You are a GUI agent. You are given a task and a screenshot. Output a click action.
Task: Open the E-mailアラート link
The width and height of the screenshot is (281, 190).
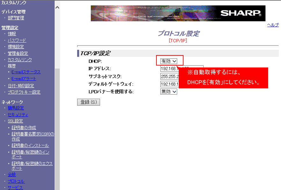[x=24, y=79]
